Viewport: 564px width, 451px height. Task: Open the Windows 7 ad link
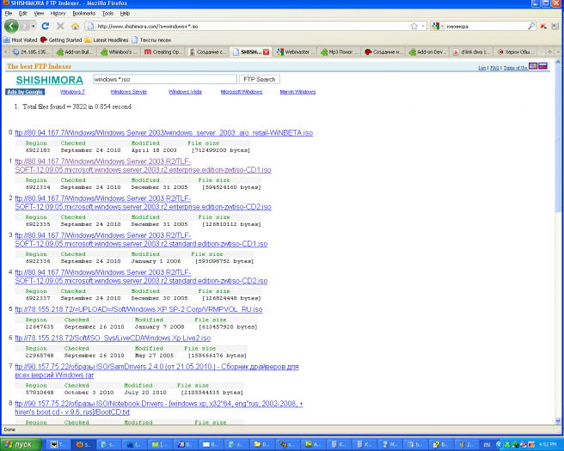coord(72,92)
